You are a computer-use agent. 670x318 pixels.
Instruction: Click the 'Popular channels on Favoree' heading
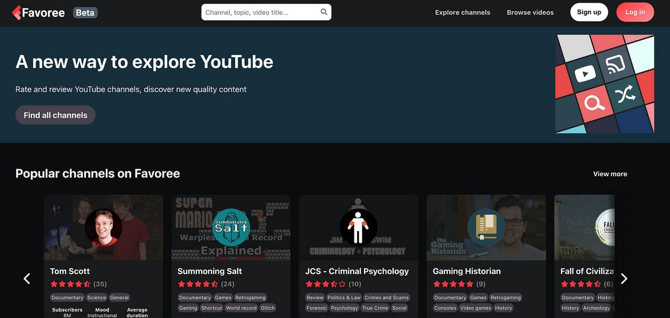tap(98, 174)
